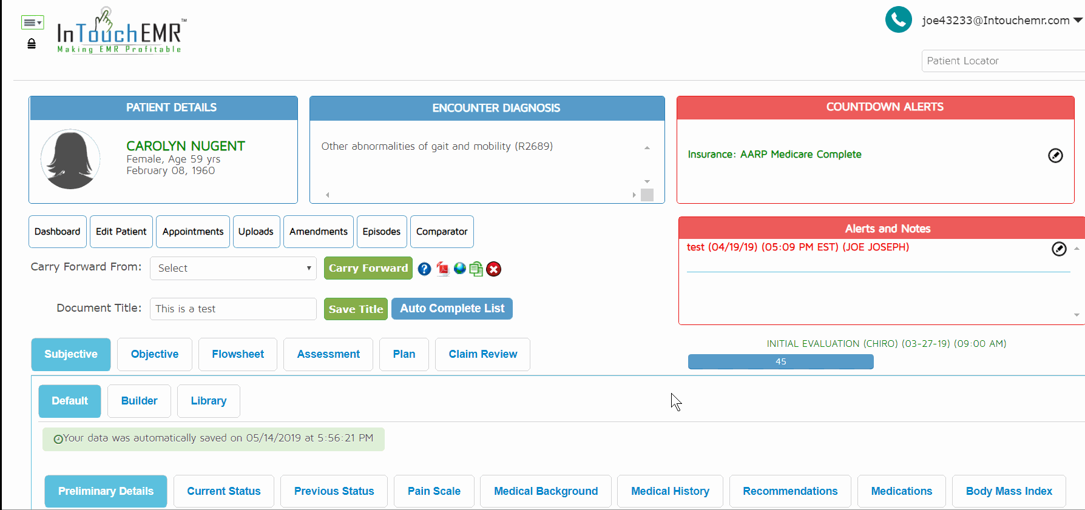Open the hamburger main menu dropdown
1085x510 pixels.
pyautogui.click(x=32, y=22)
